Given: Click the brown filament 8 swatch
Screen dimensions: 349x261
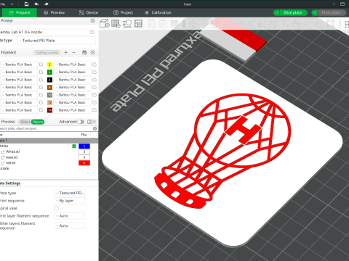Looking at the screenshot, I should point(49,87).
